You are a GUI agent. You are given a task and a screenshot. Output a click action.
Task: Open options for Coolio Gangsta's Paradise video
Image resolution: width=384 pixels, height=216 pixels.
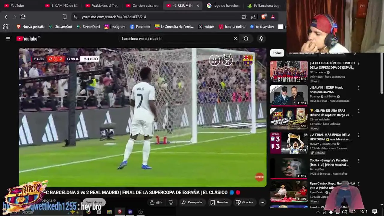pos(359,161)
